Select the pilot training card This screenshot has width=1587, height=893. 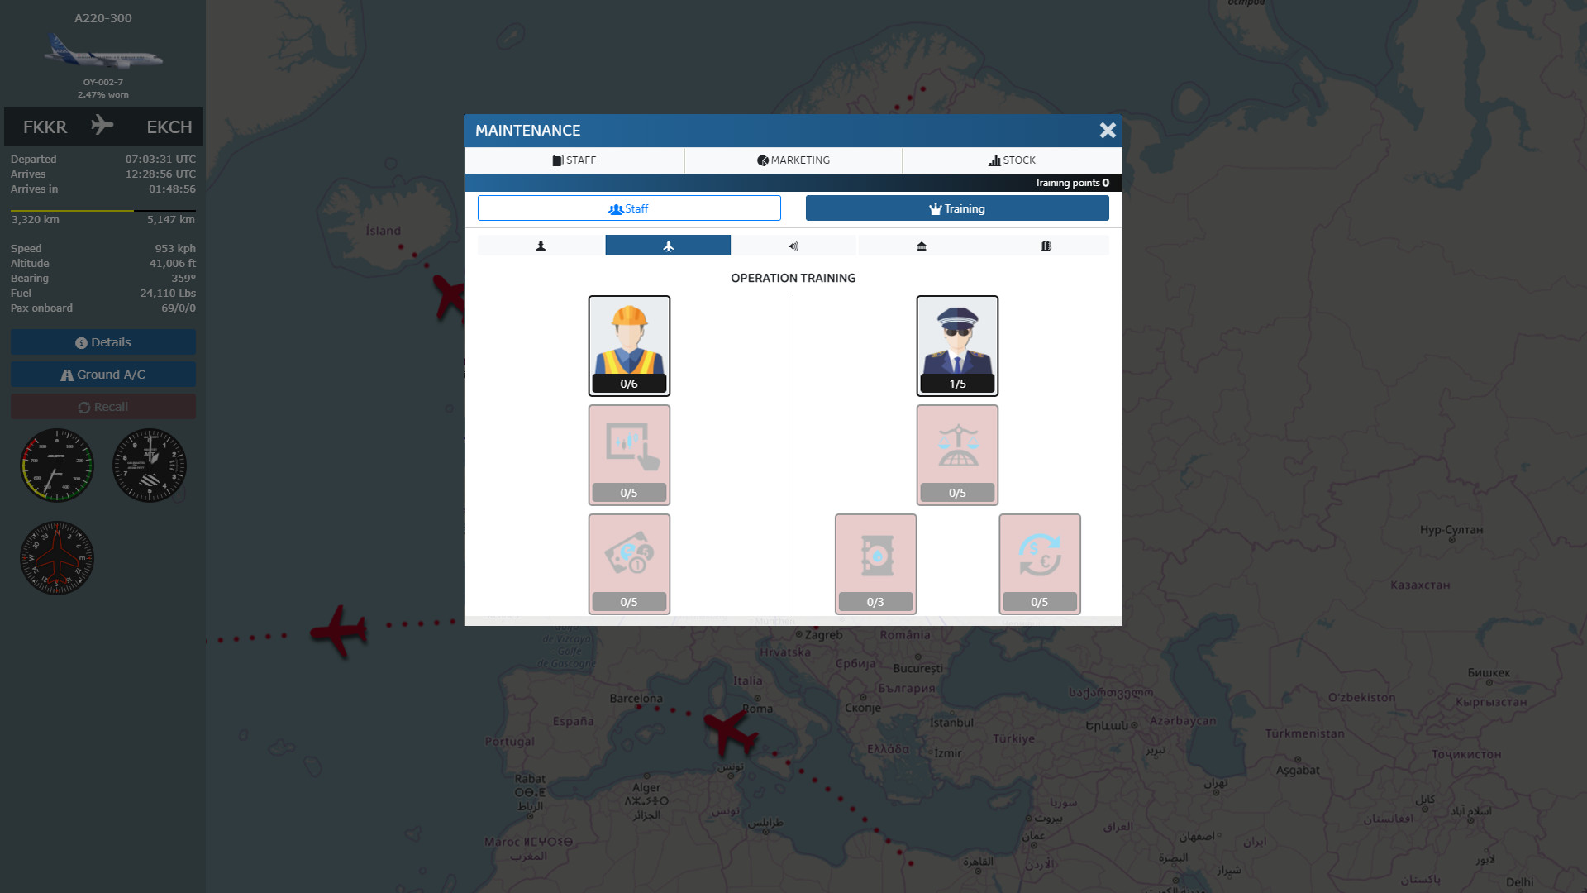click(957, 346)
